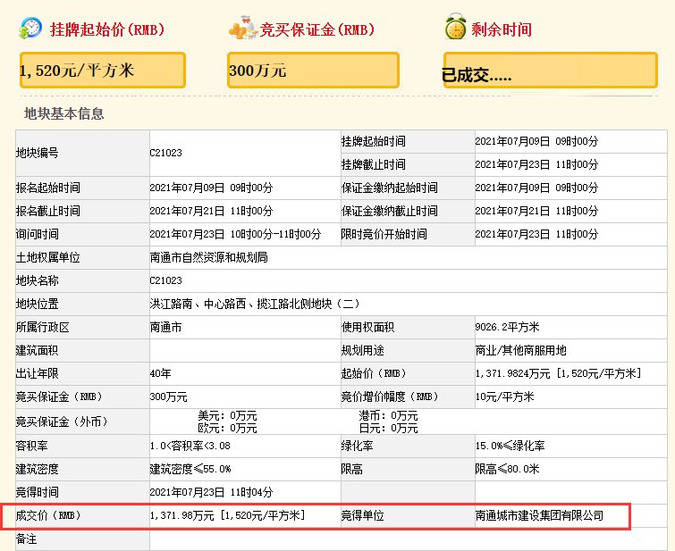Click the 地块编号 value C21023
This screenshot has height=551, width=675.
[165, 153]
